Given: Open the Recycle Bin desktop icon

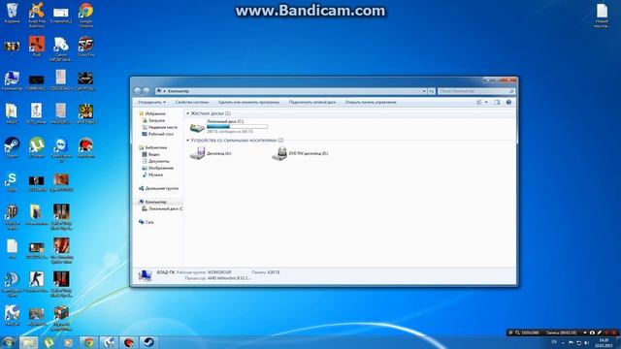Looking at the screenshot, I should 12,13.
